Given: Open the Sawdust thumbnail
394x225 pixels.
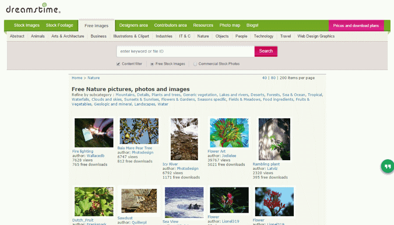Looking at the screenshot, I should point(139,200).
